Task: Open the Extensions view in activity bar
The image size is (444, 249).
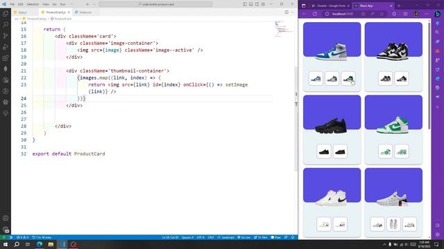Action: point(6,58)
